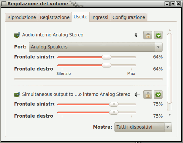
Task: Open the Analog Speakers port dropdown
Action: [96, 47]
